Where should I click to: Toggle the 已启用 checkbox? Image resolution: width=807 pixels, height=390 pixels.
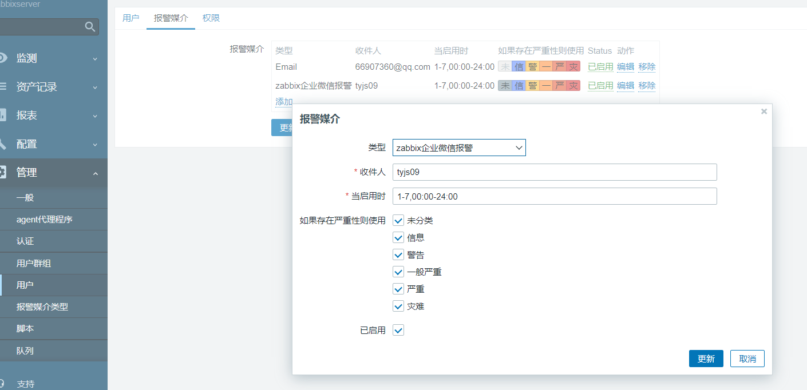pyautogui.click(x=398, y=330)
